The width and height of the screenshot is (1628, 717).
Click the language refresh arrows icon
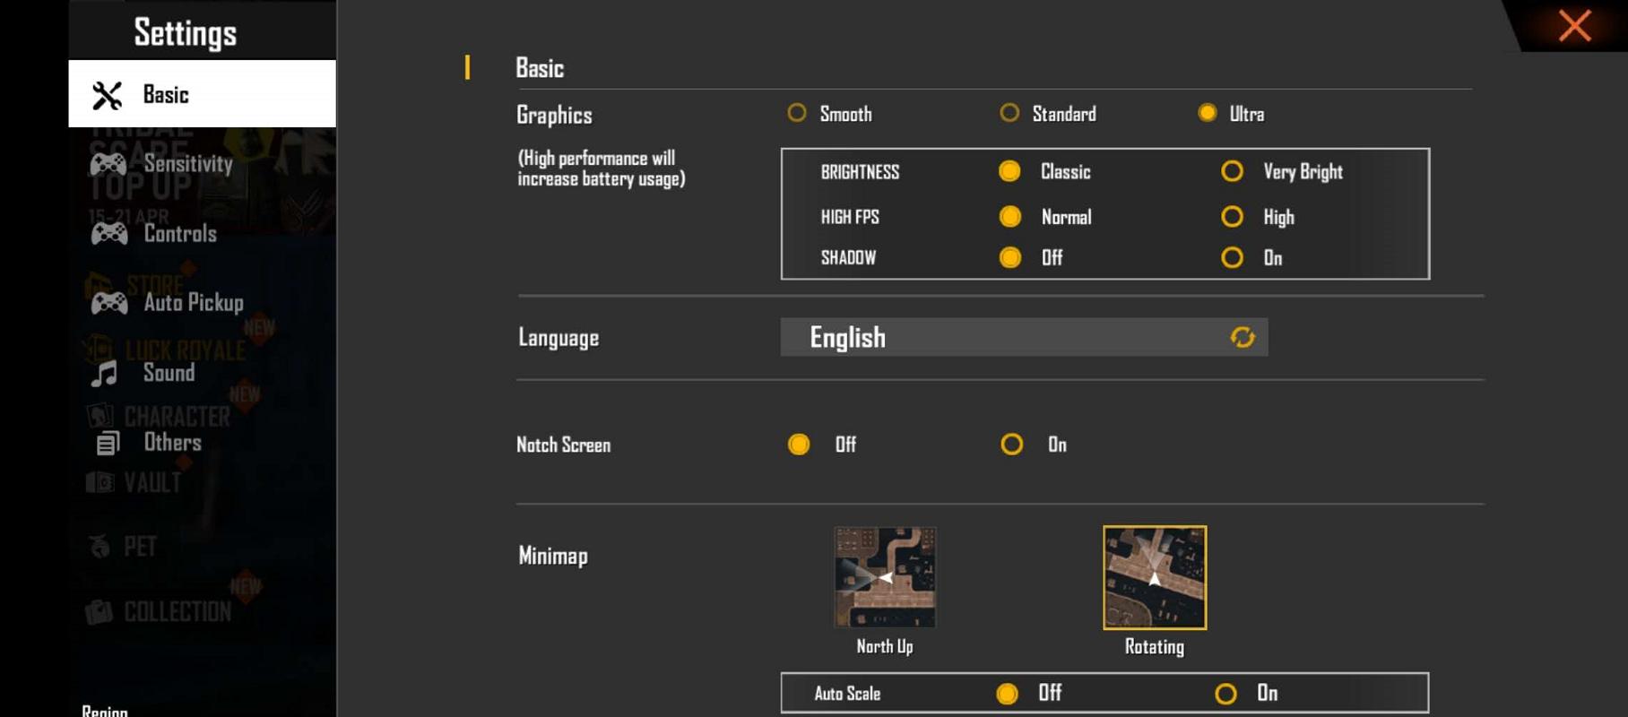[x=1243, y=337]
